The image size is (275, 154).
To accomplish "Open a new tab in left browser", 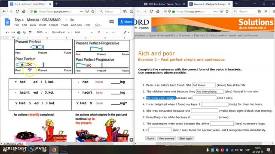I will tap(57, 4).
